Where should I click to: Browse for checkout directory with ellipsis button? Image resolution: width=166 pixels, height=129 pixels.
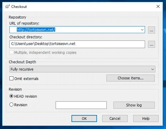(151, 44)
